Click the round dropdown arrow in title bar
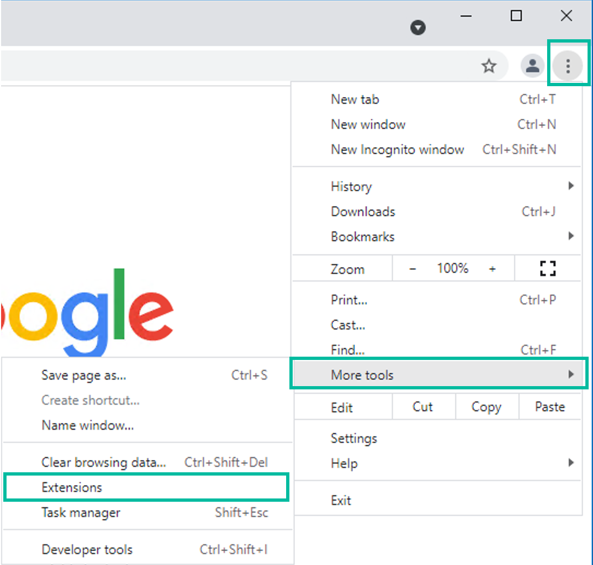Screen dimensions: 593x565 pyautogui.click(x=418, y=28)
